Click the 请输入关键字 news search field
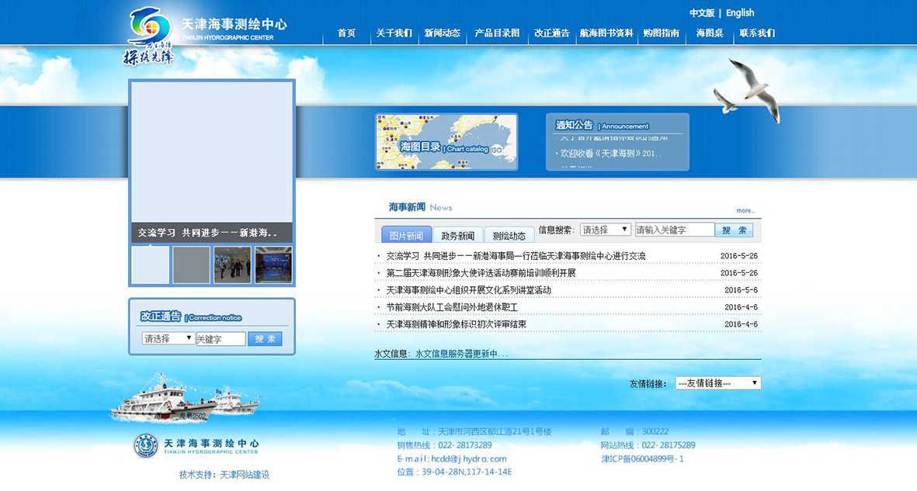This screenshot has width=917, height=491. (675, 230)
